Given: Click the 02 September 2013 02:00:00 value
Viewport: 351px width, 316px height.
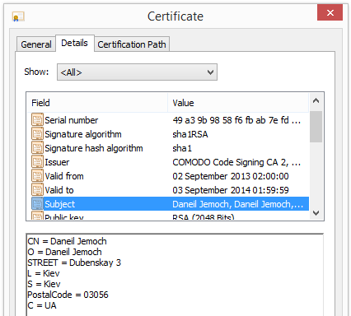Looking at the screenshot, I should [x=231, y=176].
